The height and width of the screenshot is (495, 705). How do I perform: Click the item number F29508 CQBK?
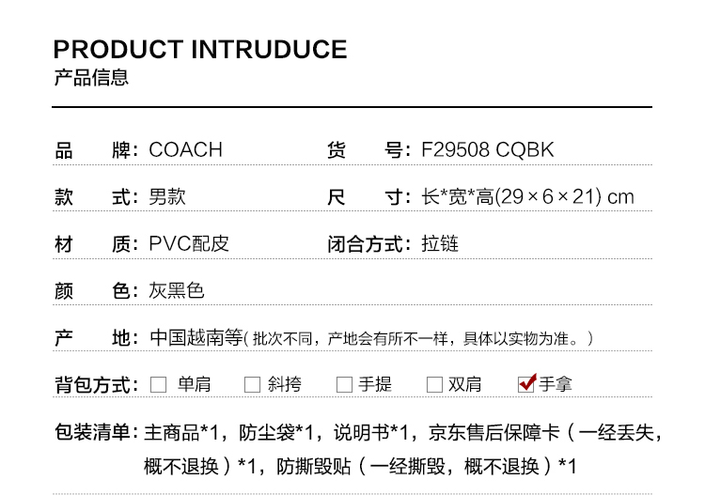pyautogui.click(x=488, y=150)
